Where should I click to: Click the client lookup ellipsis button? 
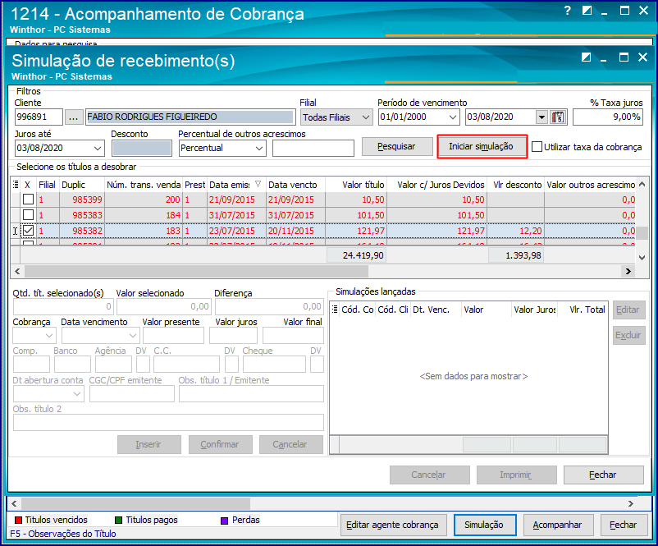click(x=74, y=117)
